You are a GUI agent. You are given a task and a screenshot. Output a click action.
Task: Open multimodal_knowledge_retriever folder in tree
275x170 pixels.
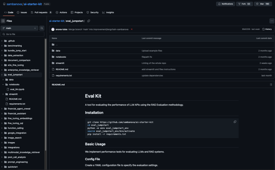[24, 152]
